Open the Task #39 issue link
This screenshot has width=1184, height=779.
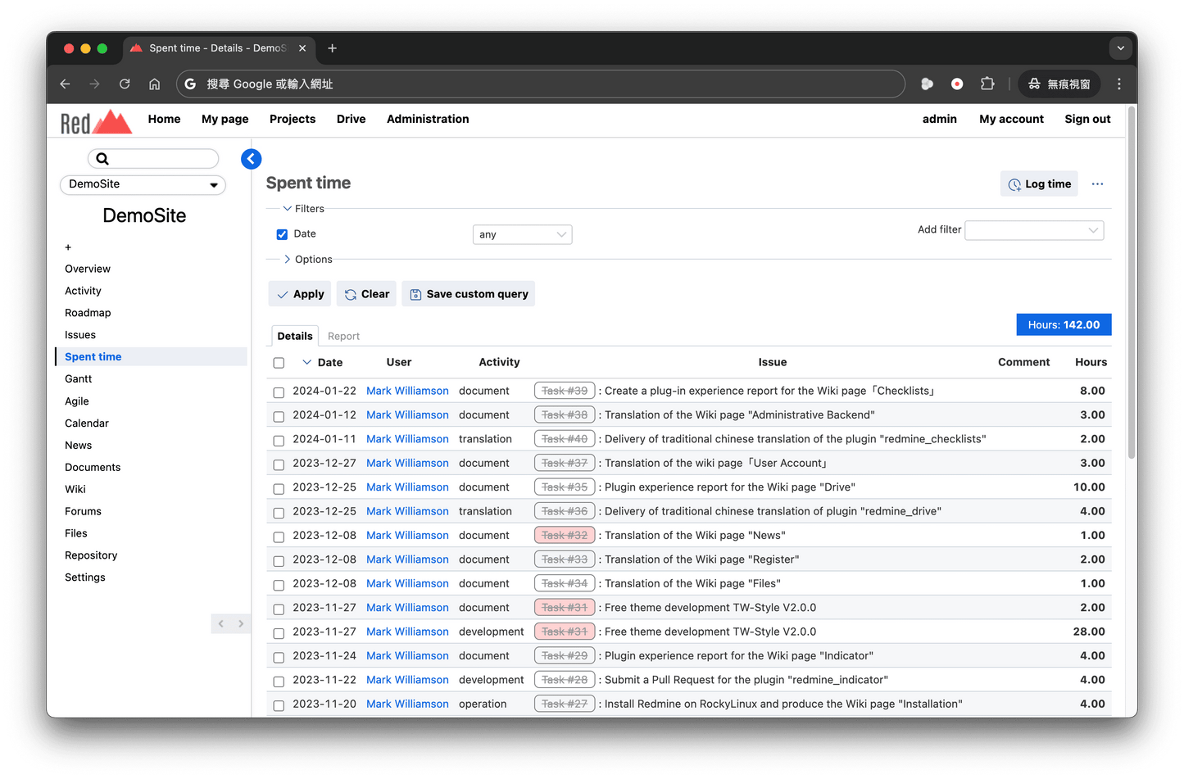[565, 391]
